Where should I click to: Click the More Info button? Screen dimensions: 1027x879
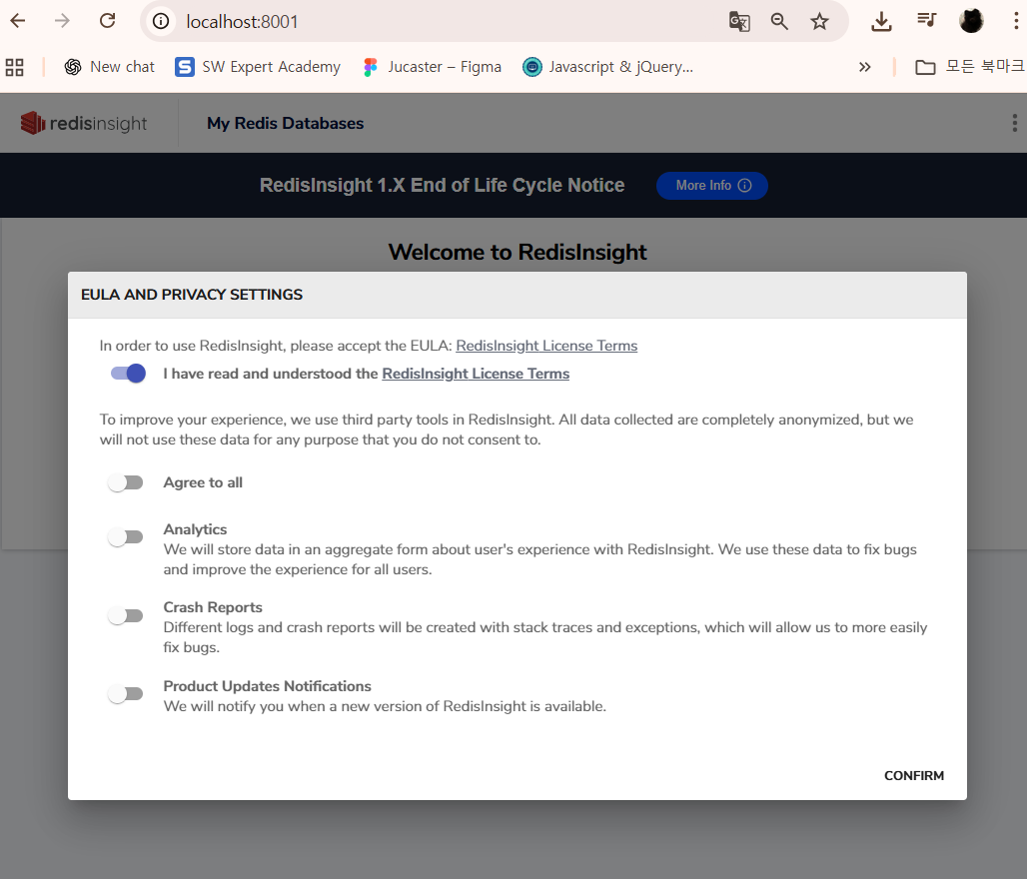712,186
